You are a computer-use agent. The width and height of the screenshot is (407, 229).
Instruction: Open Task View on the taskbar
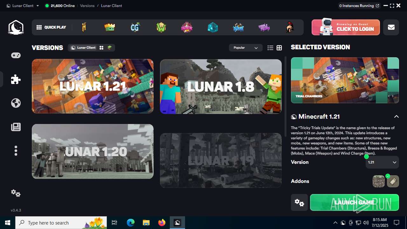coord(114,223)
